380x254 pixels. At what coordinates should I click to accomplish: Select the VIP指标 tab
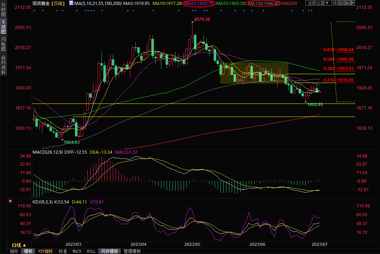click(x=46, y=251)
